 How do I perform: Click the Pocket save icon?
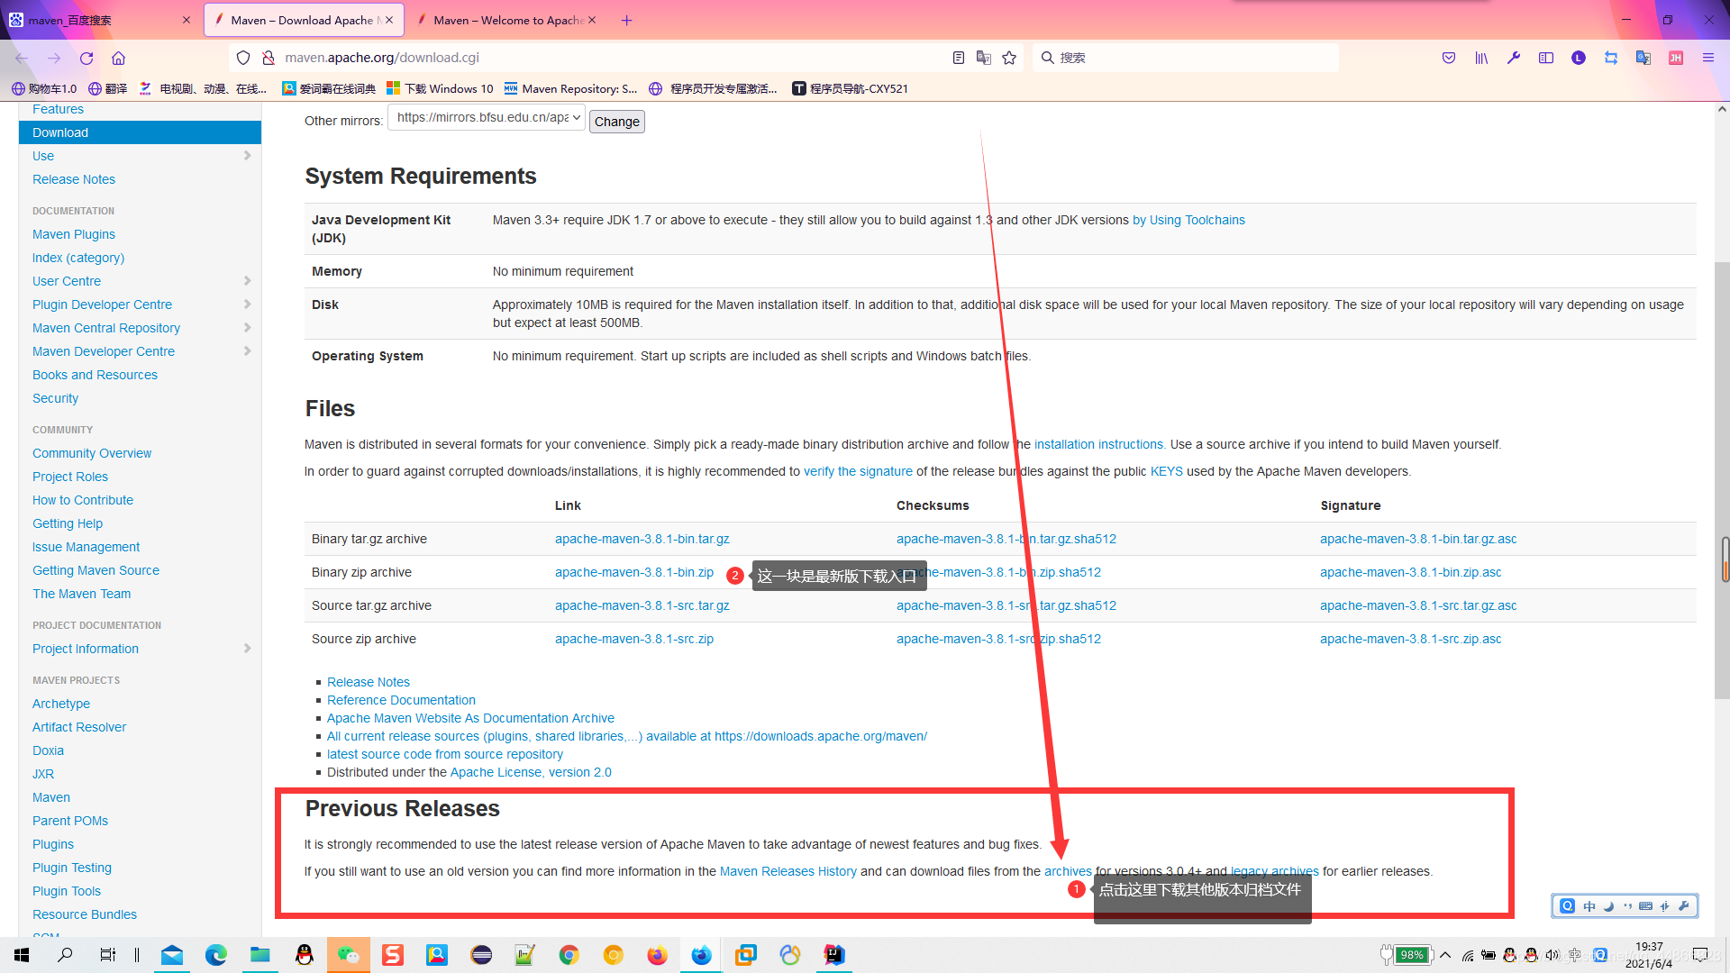(x=1449, y=58)
